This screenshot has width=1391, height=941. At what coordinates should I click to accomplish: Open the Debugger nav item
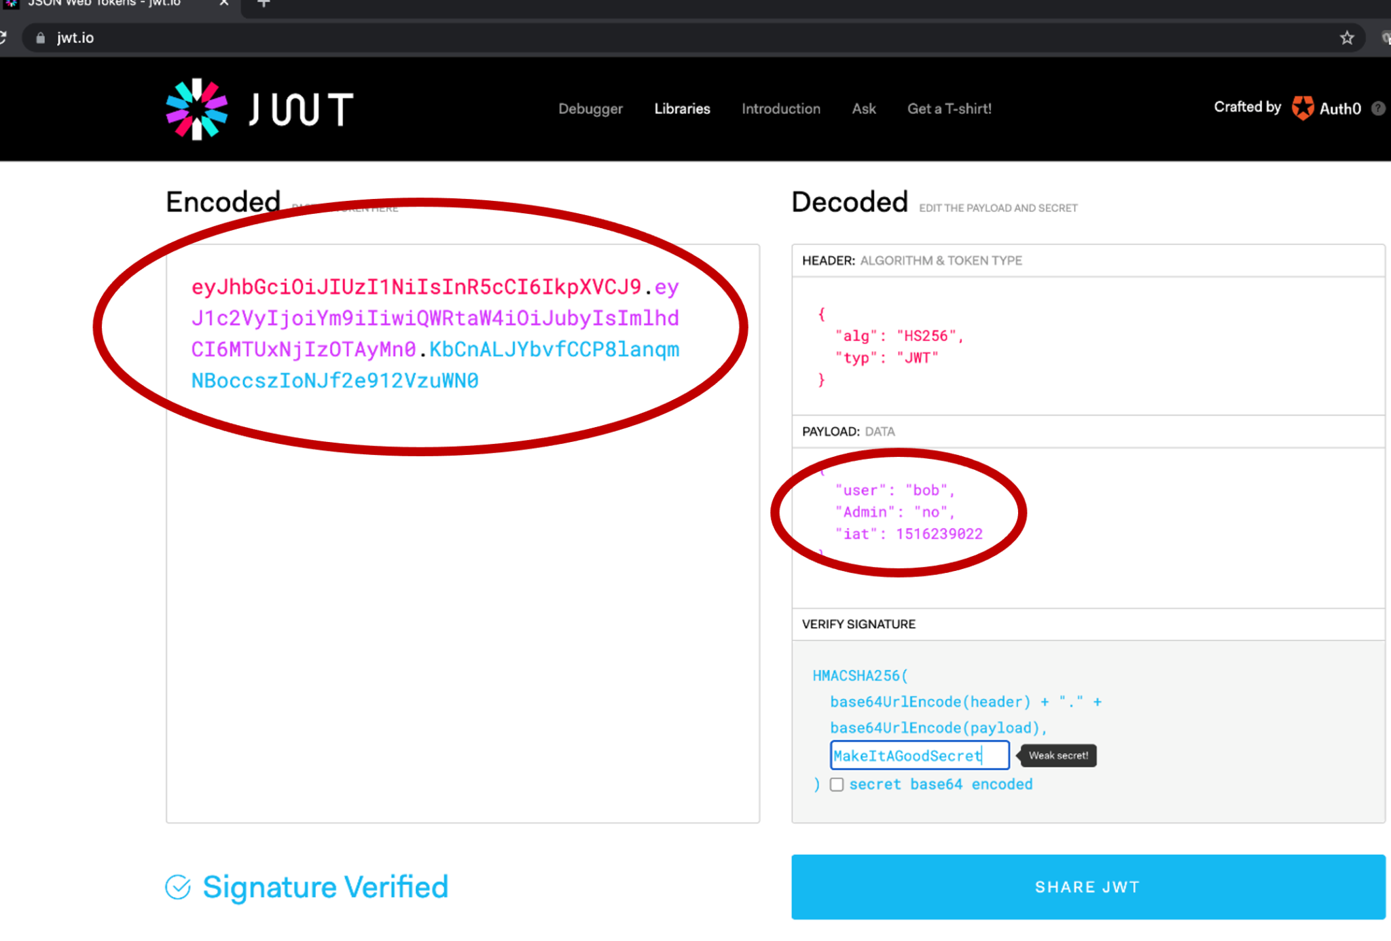click(x=590, y=109)
